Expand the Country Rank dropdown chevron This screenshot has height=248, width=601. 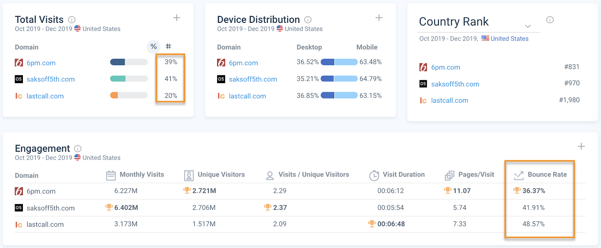[528, 26]
